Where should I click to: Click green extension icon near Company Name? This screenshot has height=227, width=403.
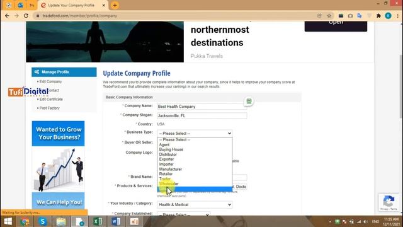coord(249,101)
